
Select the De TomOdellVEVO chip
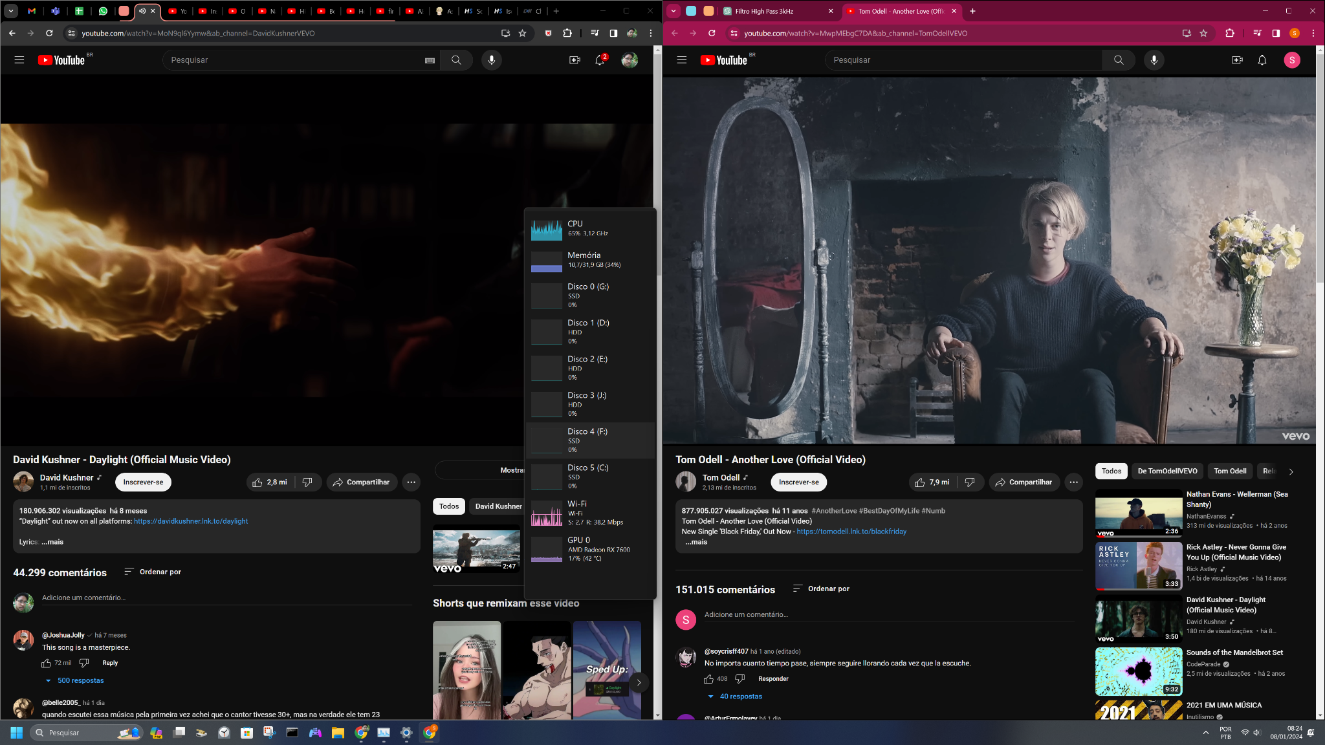click(x=1168, y=471)
